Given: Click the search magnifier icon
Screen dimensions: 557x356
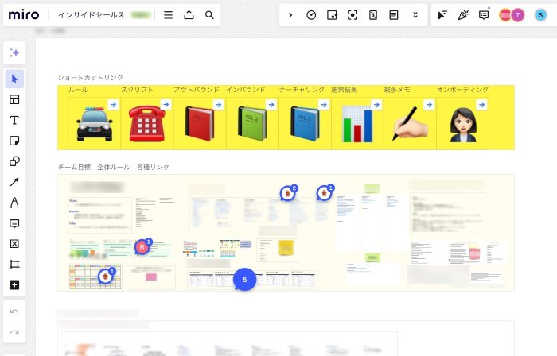Looking at the screenshot, I should click(209, 15).
